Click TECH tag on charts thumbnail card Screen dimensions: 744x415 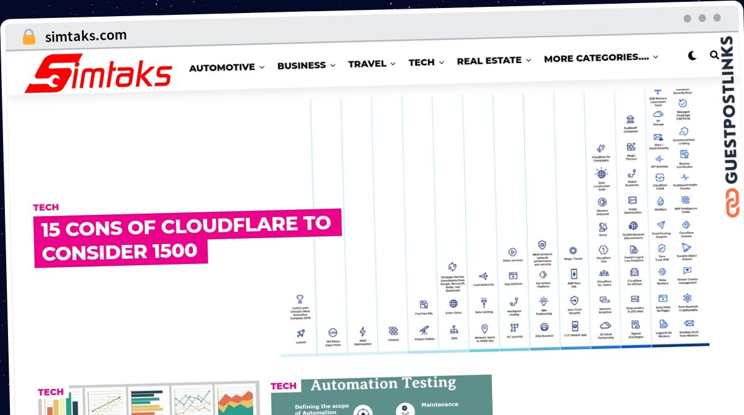[x=51, y=392]
